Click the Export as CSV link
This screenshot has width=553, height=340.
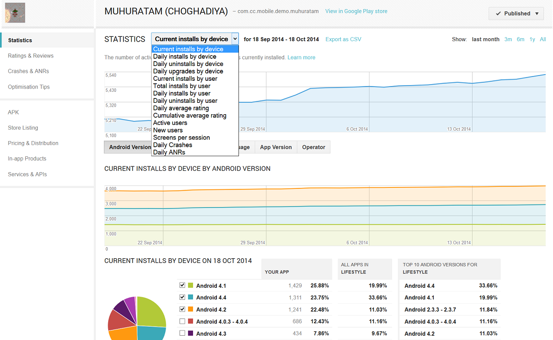(343, 39)
